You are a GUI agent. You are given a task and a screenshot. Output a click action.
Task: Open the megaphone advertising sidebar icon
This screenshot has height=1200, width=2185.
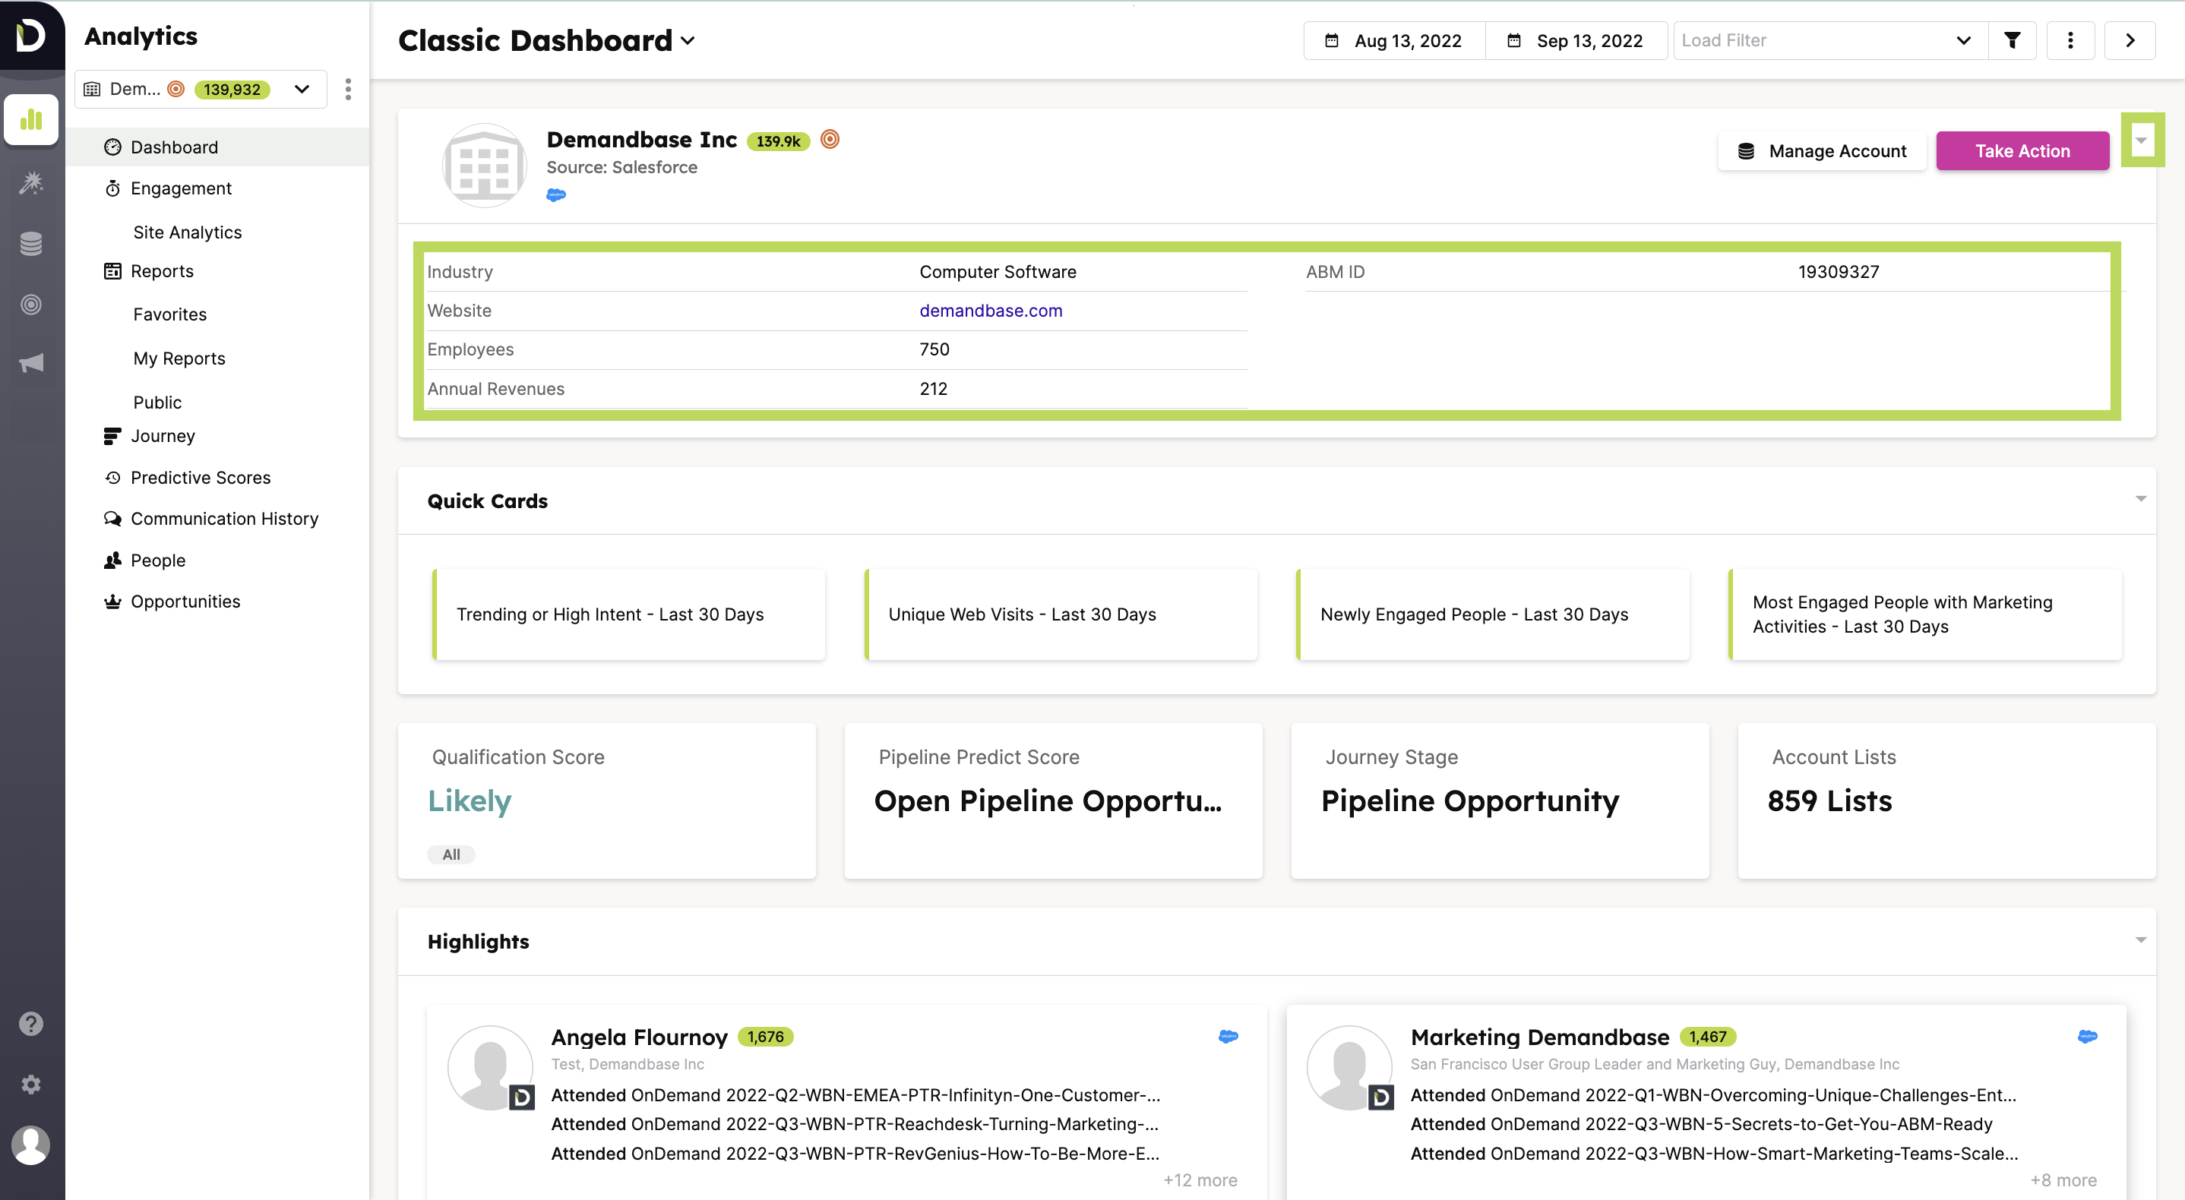click(x=31, y=364)
